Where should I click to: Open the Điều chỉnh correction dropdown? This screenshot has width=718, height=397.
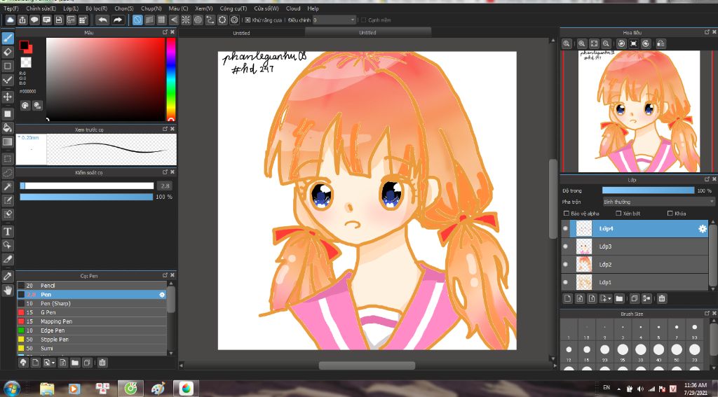(334, 20)
